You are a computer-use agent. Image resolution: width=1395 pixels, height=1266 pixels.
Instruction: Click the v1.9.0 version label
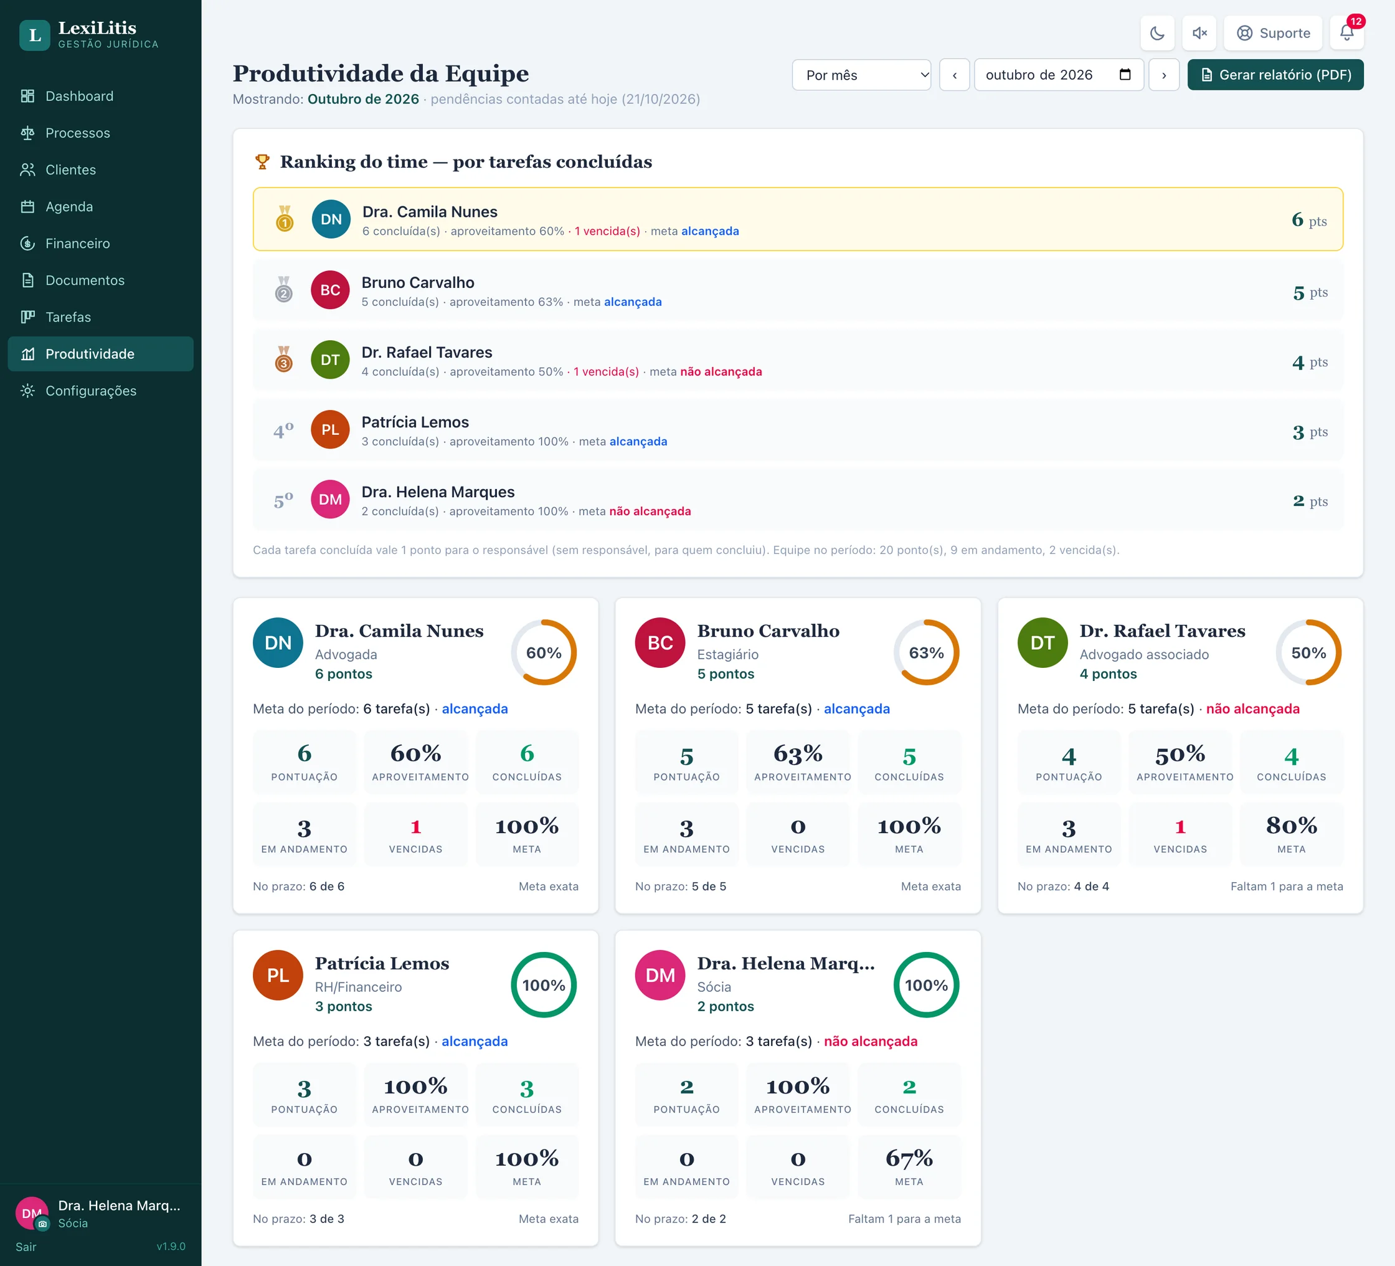click(171, 1247)
